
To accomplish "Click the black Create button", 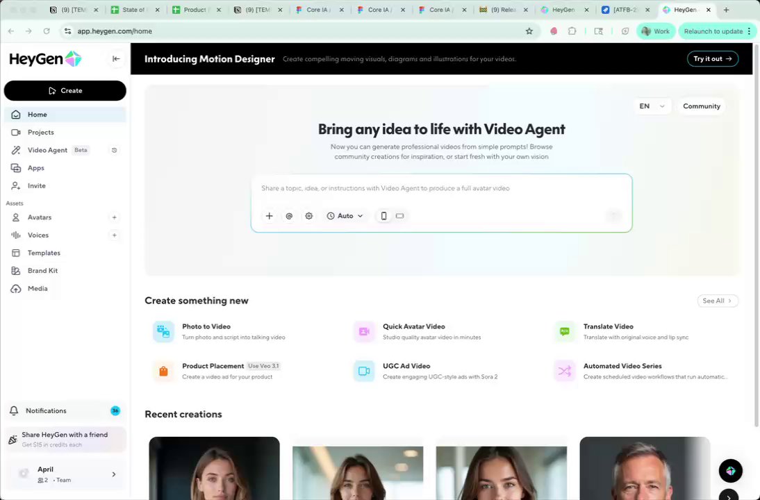I will [x=65, y=90].
